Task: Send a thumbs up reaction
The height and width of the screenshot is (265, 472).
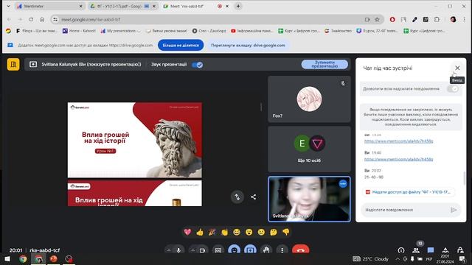Action: 200,232
